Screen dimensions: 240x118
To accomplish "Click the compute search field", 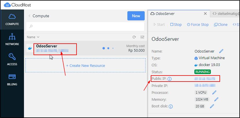I will pyautogui.click(x=85, y=26).
